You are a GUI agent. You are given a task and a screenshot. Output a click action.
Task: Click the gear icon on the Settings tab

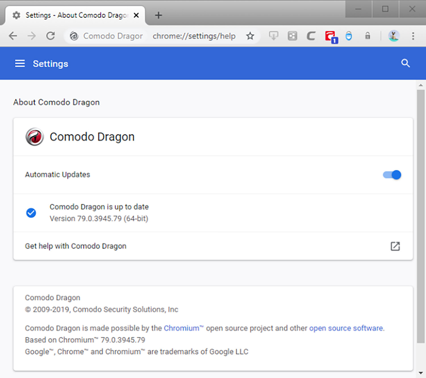pos(16,15)
